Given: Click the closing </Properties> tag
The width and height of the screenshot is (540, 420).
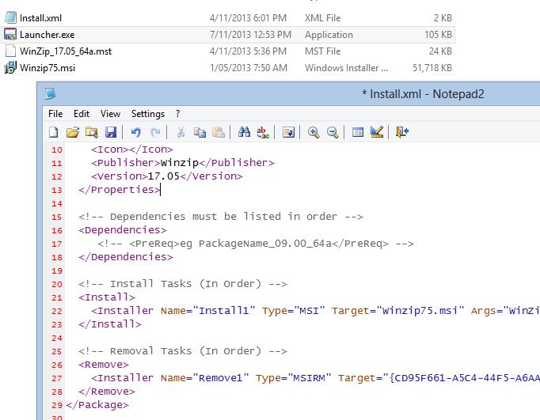Looking at the screenshot, I should [x=119, y=190].
